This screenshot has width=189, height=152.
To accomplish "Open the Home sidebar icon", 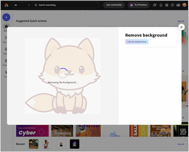I will [x=6, y=27].
